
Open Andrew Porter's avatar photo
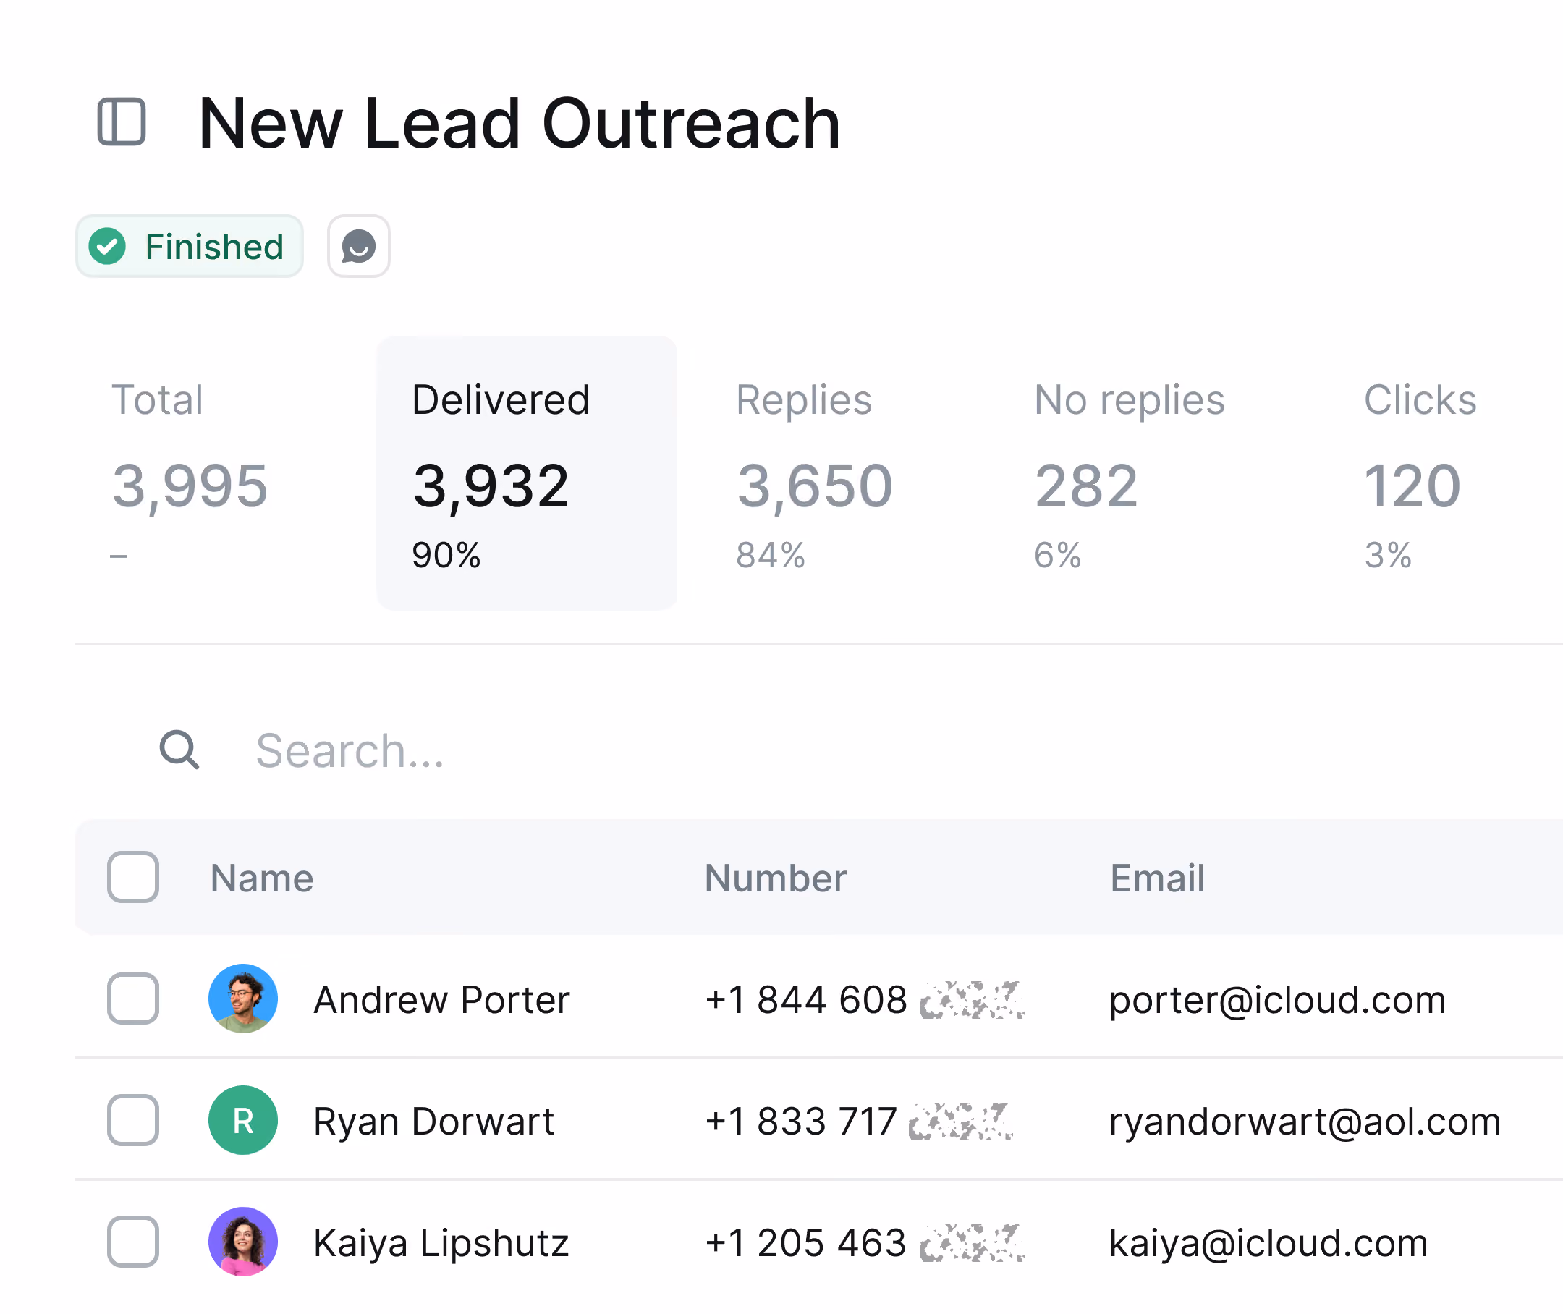click(x=243, y=999)
